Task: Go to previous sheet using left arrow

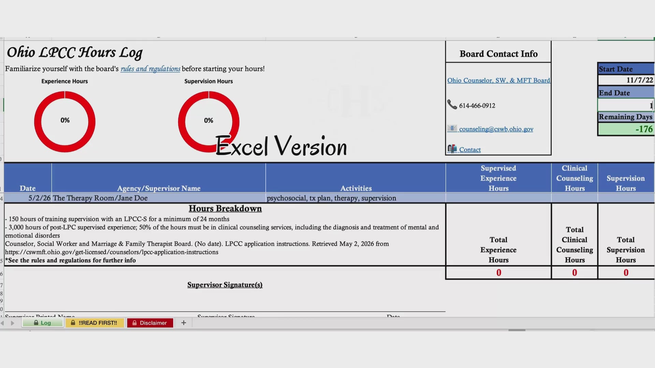Action: click(x=2, y=323)
